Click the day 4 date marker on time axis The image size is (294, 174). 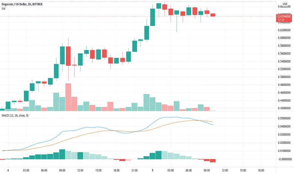coord(8,170)
